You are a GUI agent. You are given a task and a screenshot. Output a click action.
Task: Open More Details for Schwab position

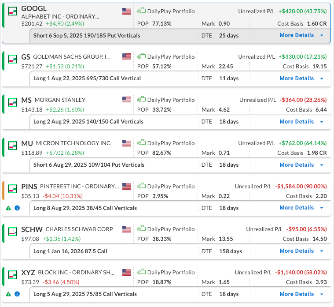[x=297, y=251]
